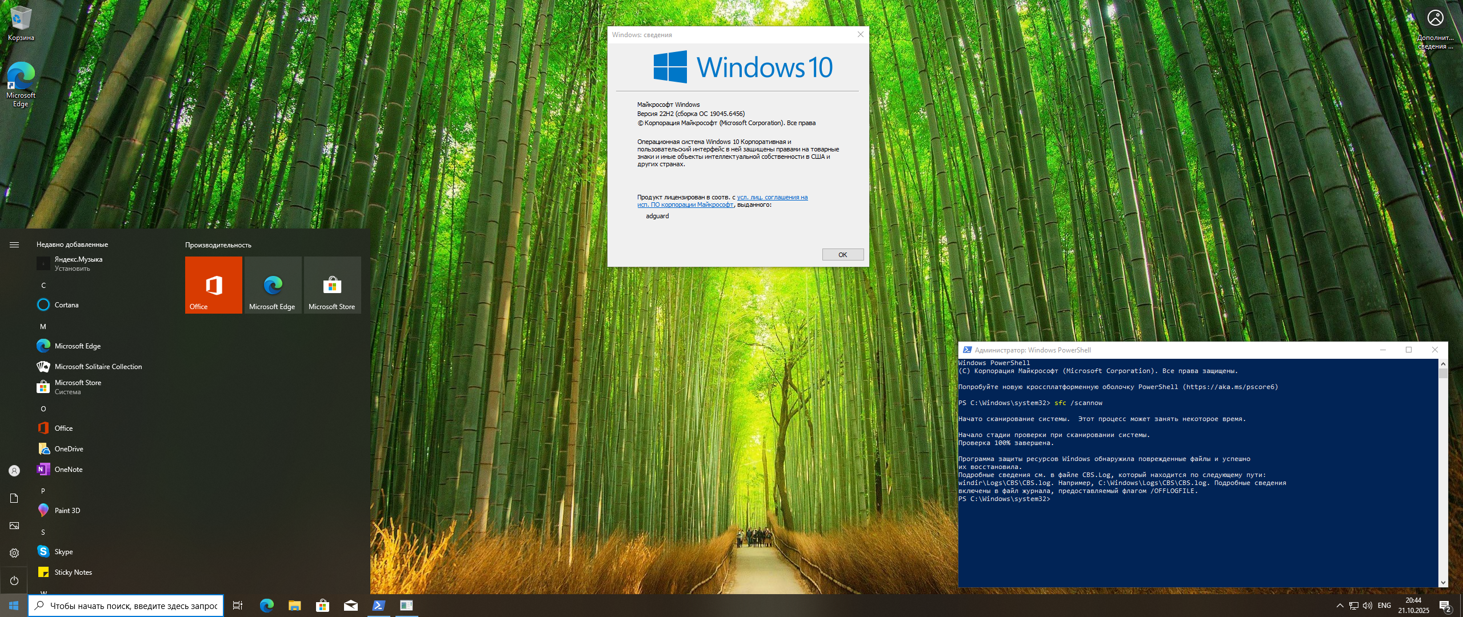Open the ENG language switcher
The image size is (1463, 617).
click(x=1384, y=606)
